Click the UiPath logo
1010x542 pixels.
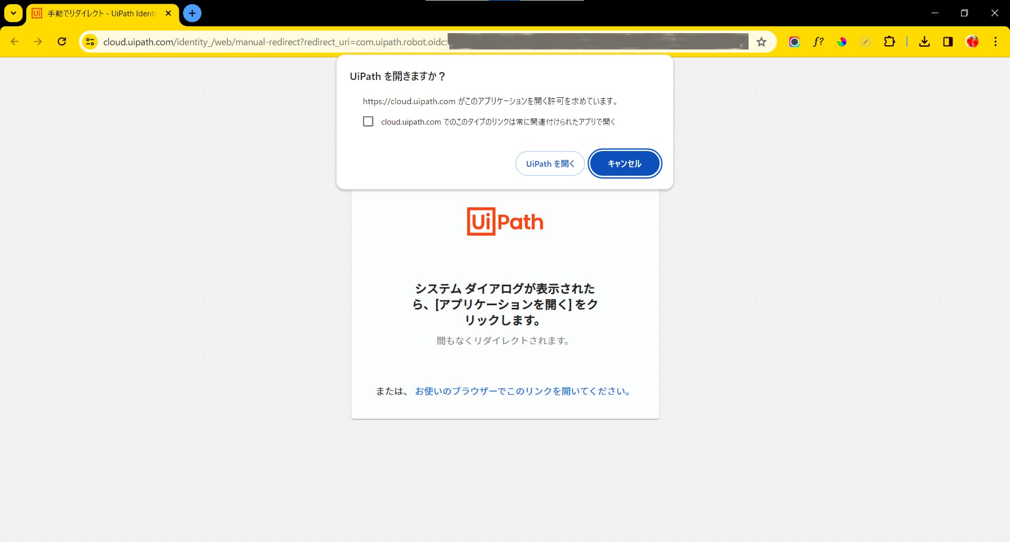click(x=505, y=222)
